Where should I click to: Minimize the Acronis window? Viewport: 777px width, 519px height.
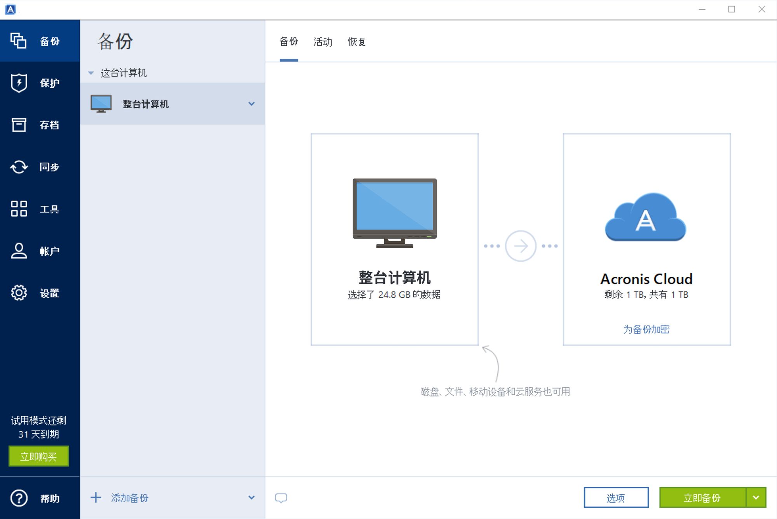tap(702, 9)
